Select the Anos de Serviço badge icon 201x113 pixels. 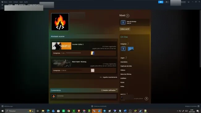tap(123, 23)
